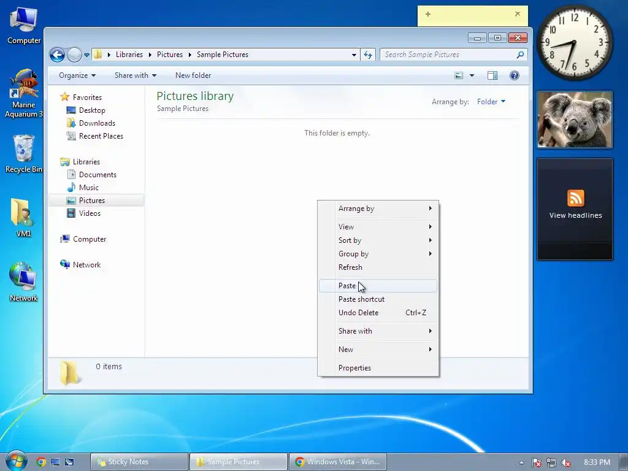Click View headlines in the feed gadget
The width and height of the screenshot is (628, 471).
(x=575, y=215)
